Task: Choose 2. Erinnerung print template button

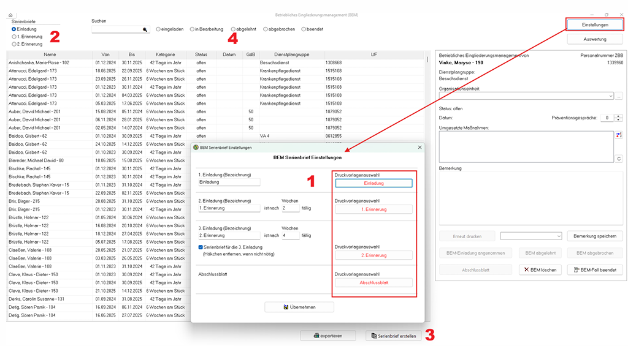Action: 373,255
